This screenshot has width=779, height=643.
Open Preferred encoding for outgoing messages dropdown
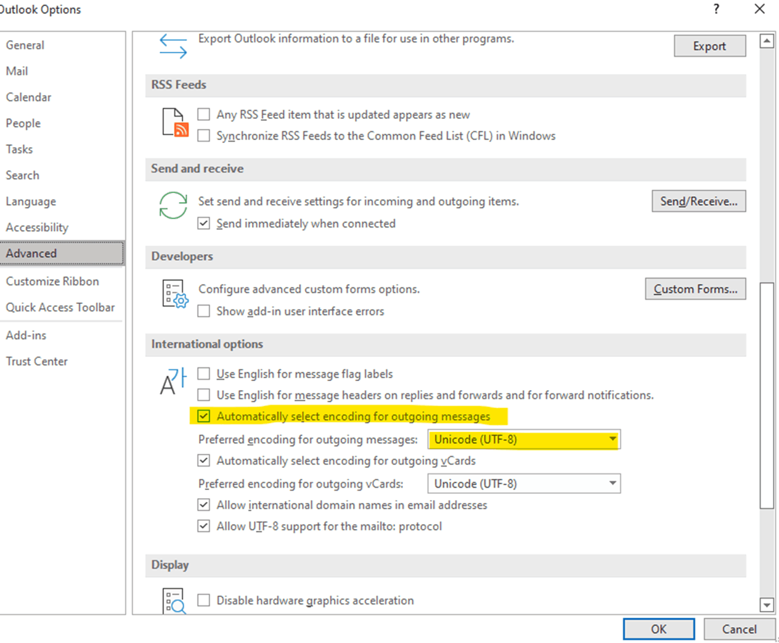point(524,440)
